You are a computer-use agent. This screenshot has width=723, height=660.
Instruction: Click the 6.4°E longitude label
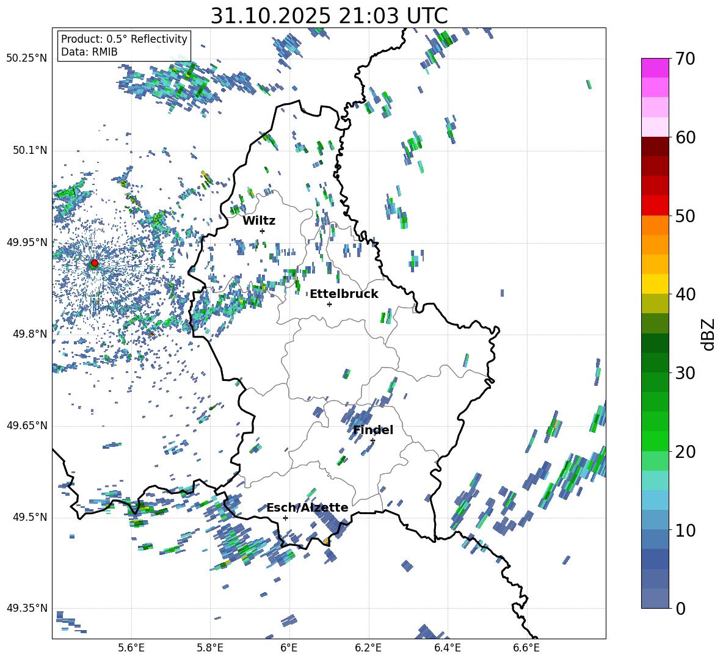tap(448, 648)
